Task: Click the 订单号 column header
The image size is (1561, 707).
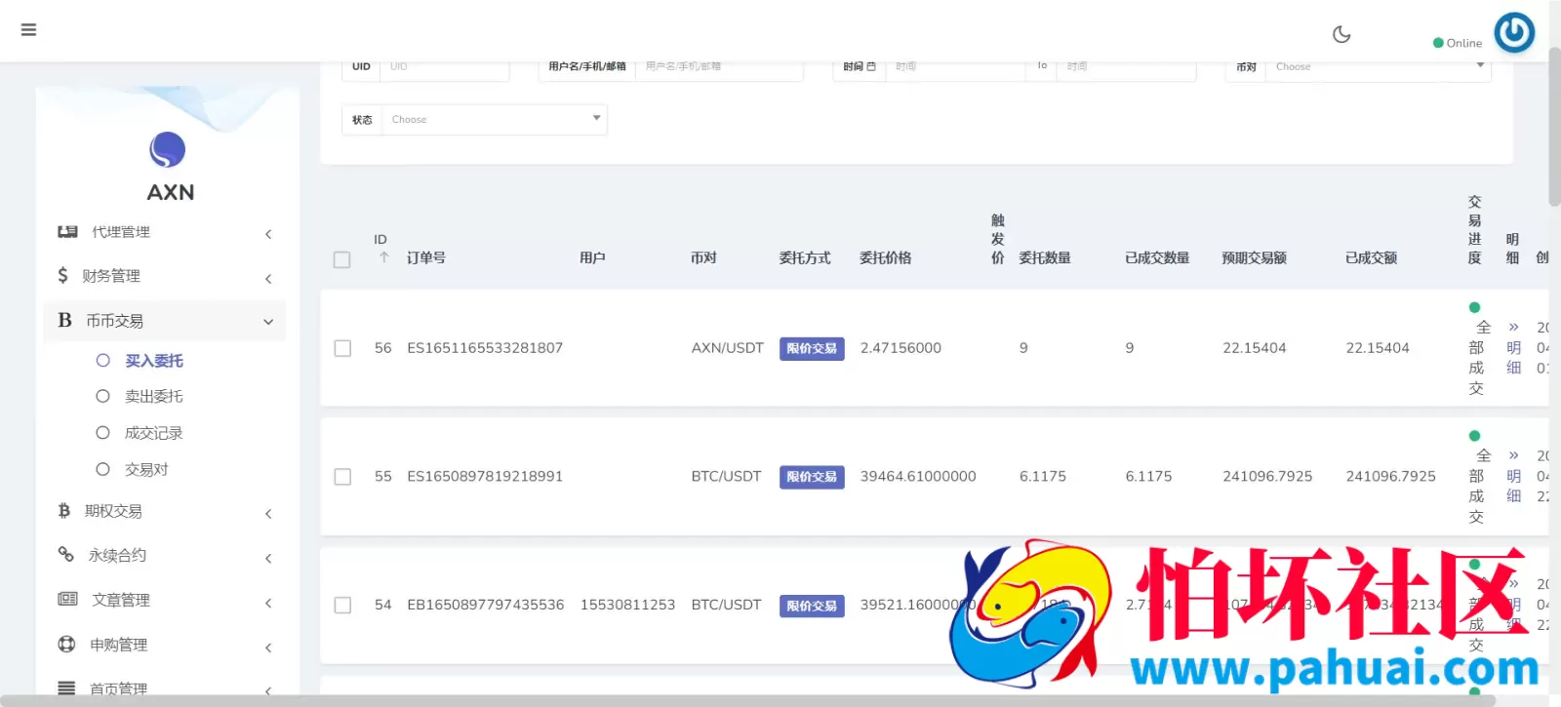Action: (426, 257)
